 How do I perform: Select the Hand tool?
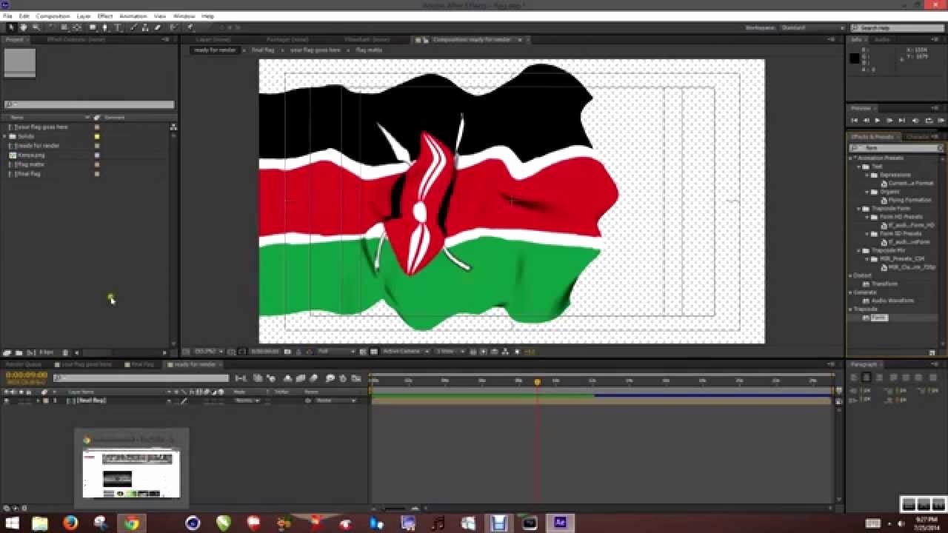23,27
